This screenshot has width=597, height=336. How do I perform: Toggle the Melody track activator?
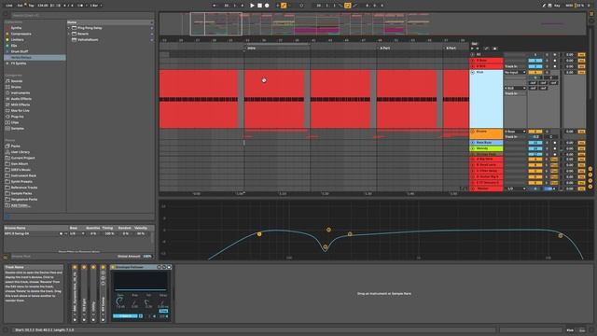pos(535,148)
